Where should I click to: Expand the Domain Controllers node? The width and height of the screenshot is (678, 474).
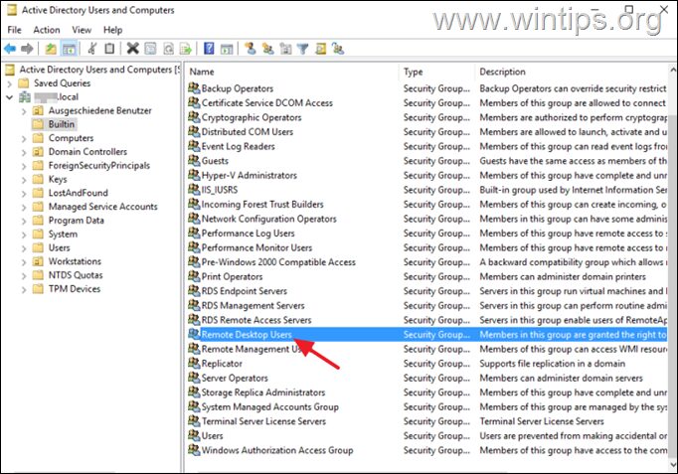click(24, 152)
